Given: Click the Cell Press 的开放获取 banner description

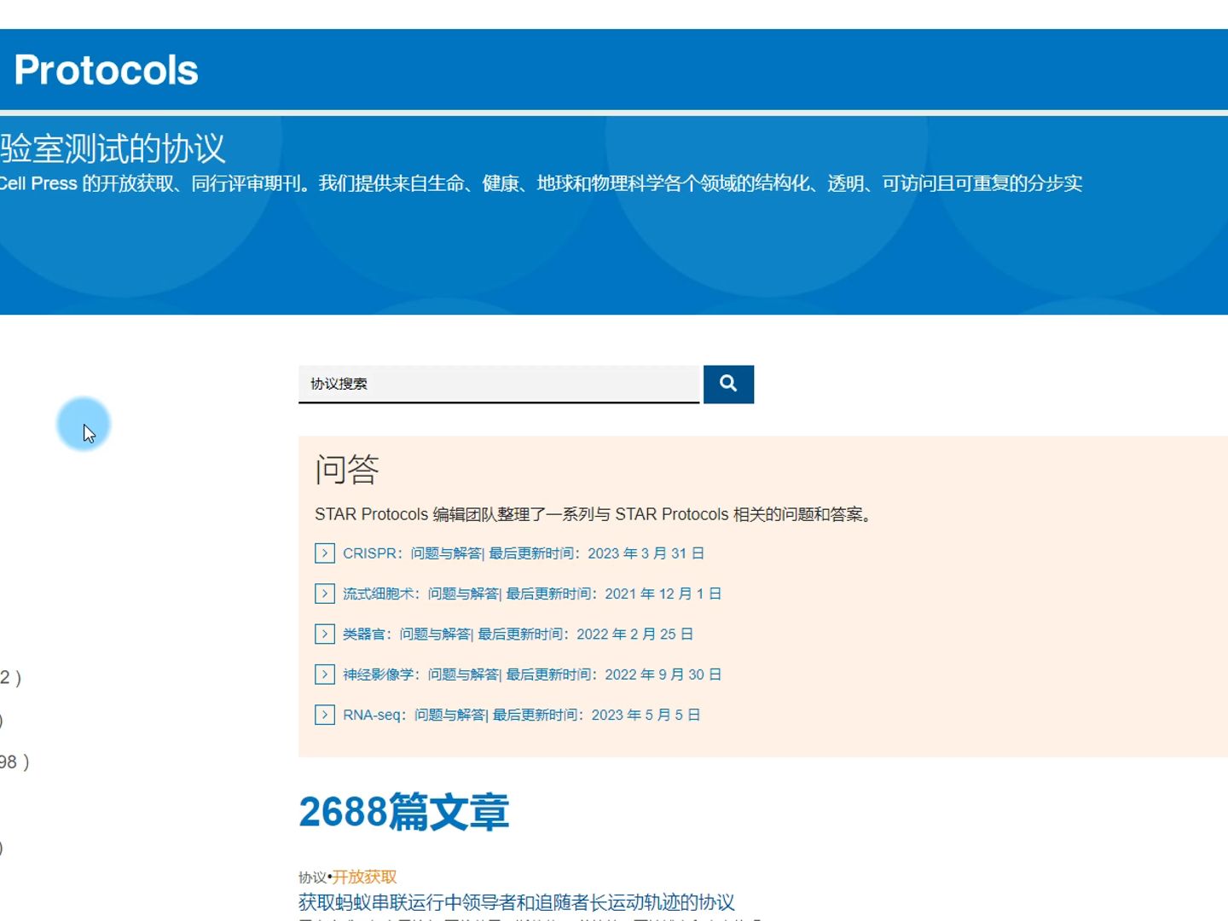Looking at the screenshot, I should (541, 183).
